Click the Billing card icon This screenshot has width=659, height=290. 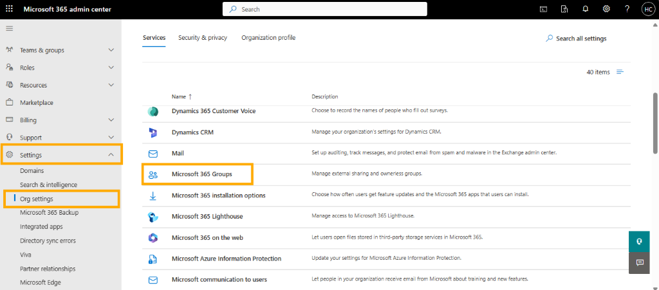[9, 120]
